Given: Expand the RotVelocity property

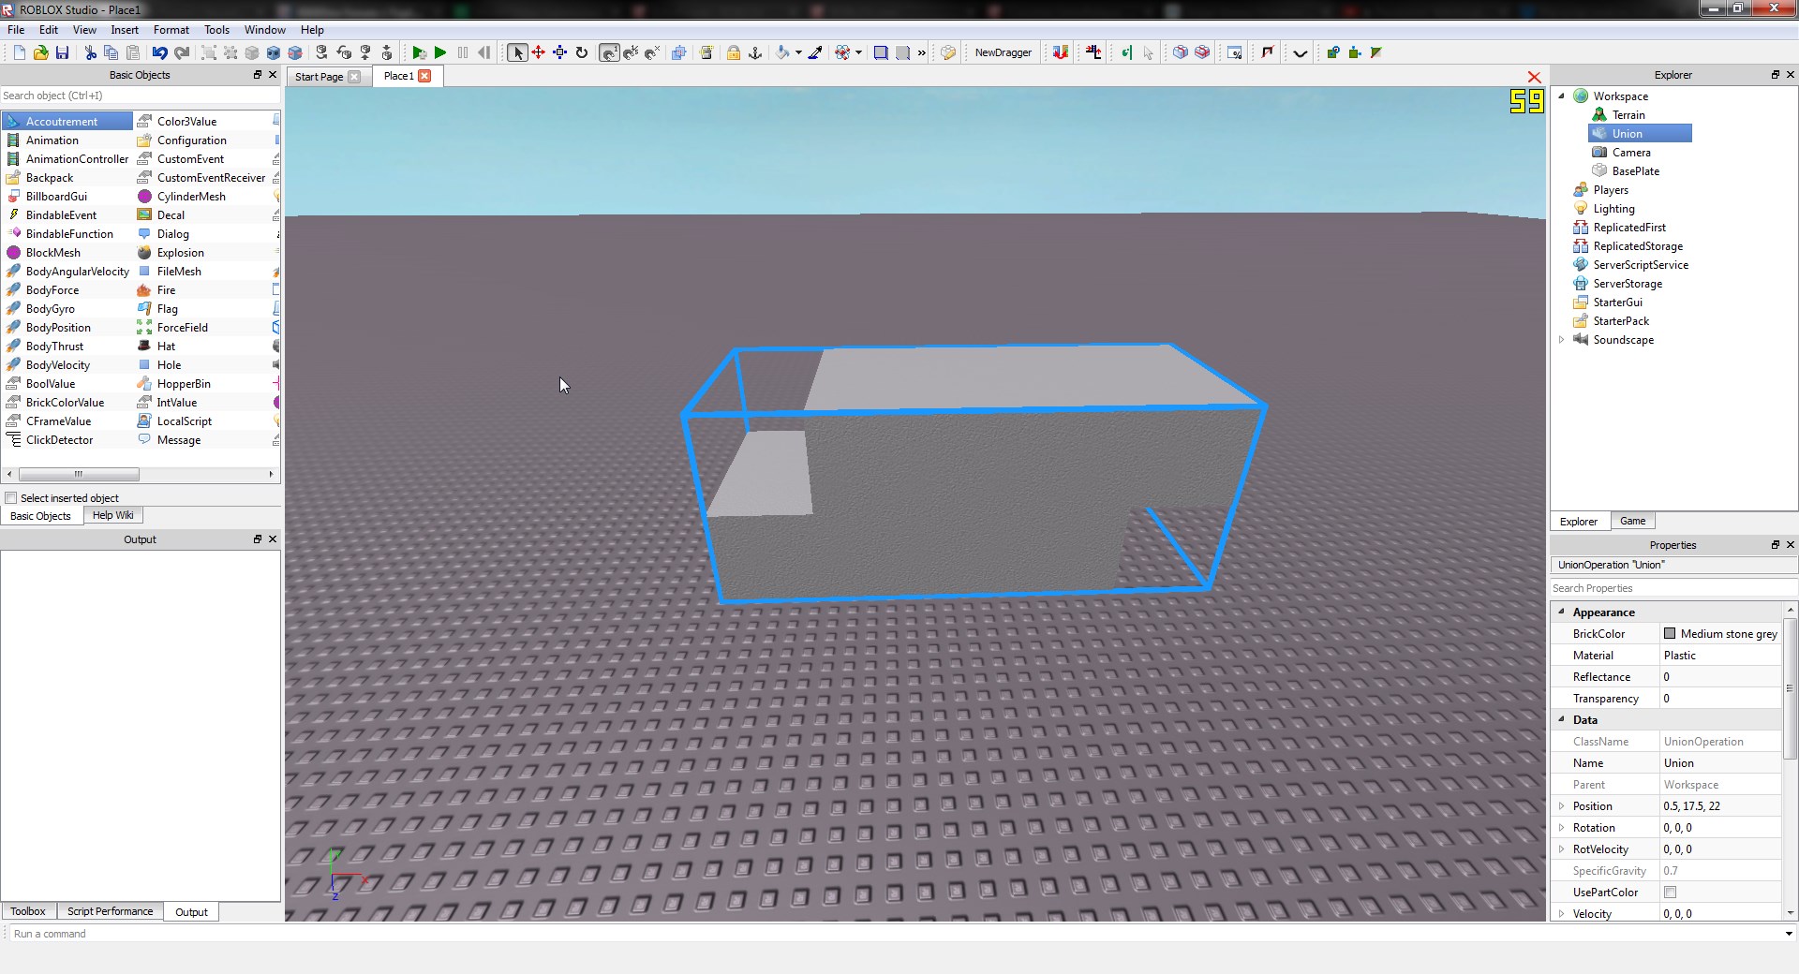Looking at the screenshot, I should click(1561, 849).
